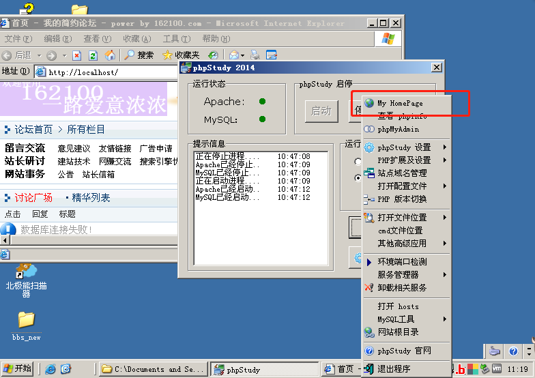Screen dimensions: 535x378
Task: Click IE refresh page icon
Action: (x=93, y=55)
